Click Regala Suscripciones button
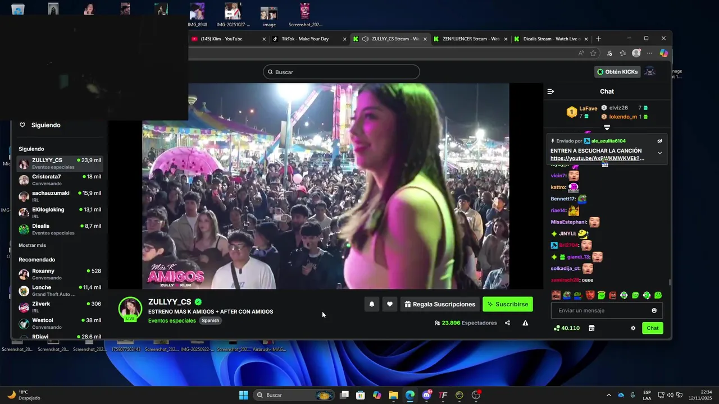This screenshot has width=719, height=404. coord(440,304)
